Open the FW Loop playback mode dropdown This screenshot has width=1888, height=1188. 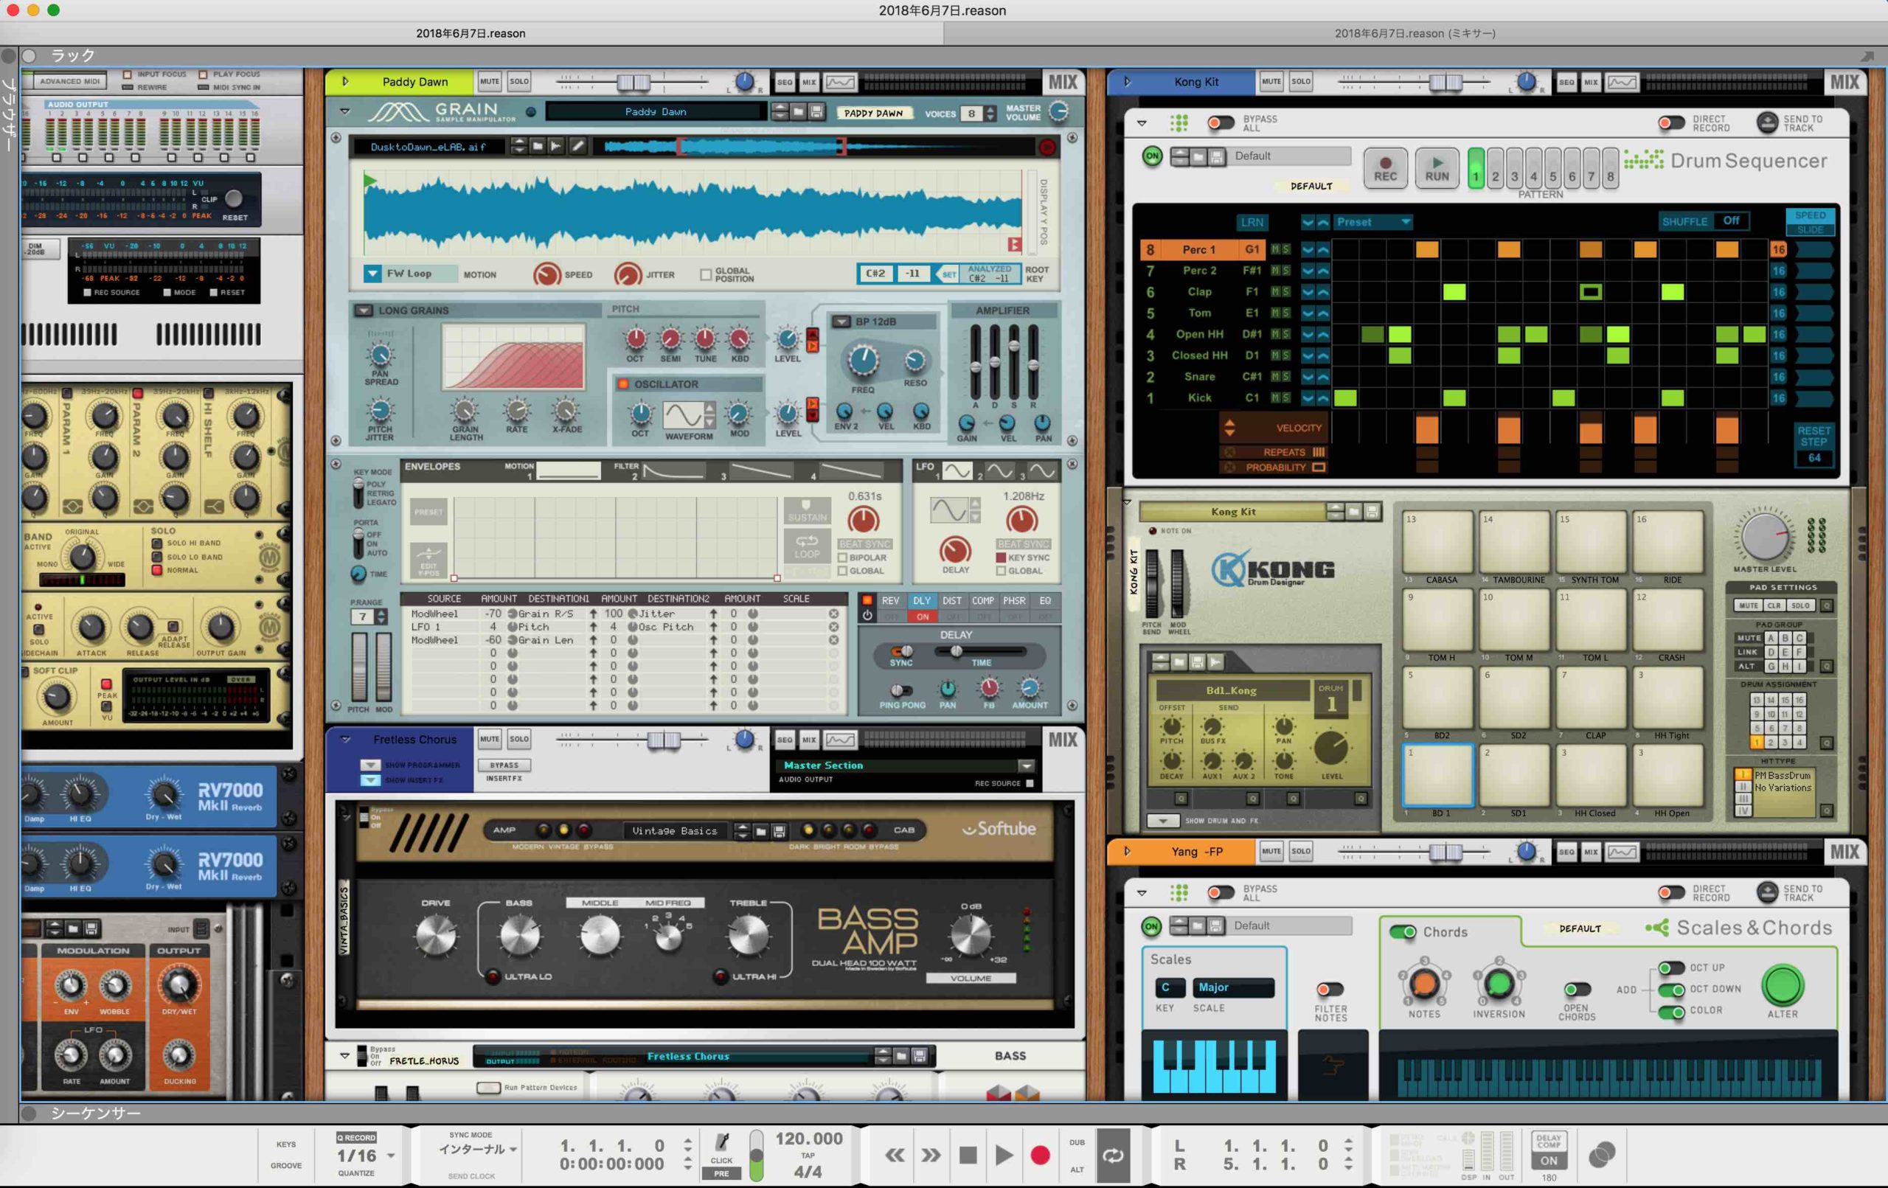[x=373, y=274]
